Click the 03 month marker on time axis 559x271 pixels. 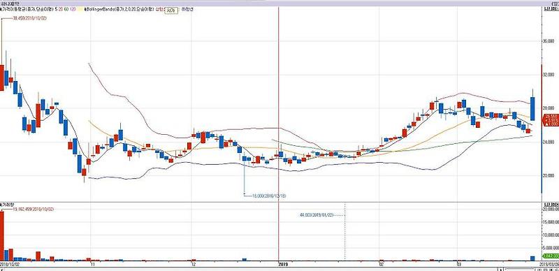[460, 264]
